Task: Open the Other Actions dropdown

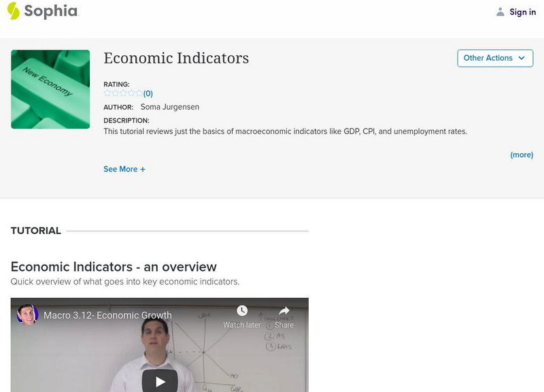Action: point(495,58)
